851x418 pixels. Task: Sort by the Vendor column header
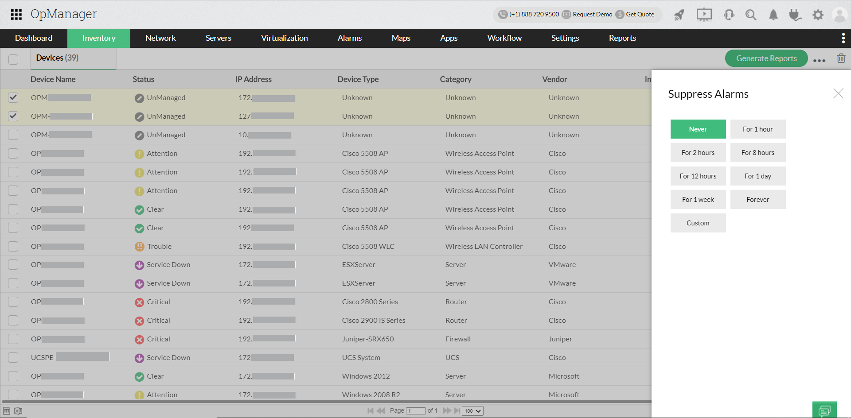click(x=554, y=79)
